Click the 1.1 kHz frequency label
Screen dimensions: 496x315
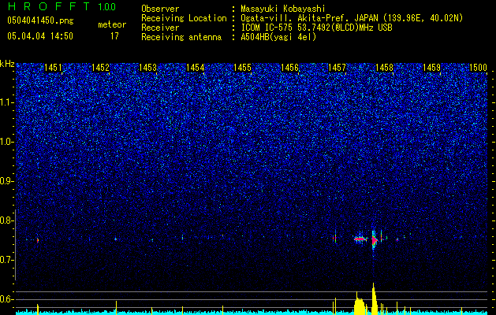6,102
